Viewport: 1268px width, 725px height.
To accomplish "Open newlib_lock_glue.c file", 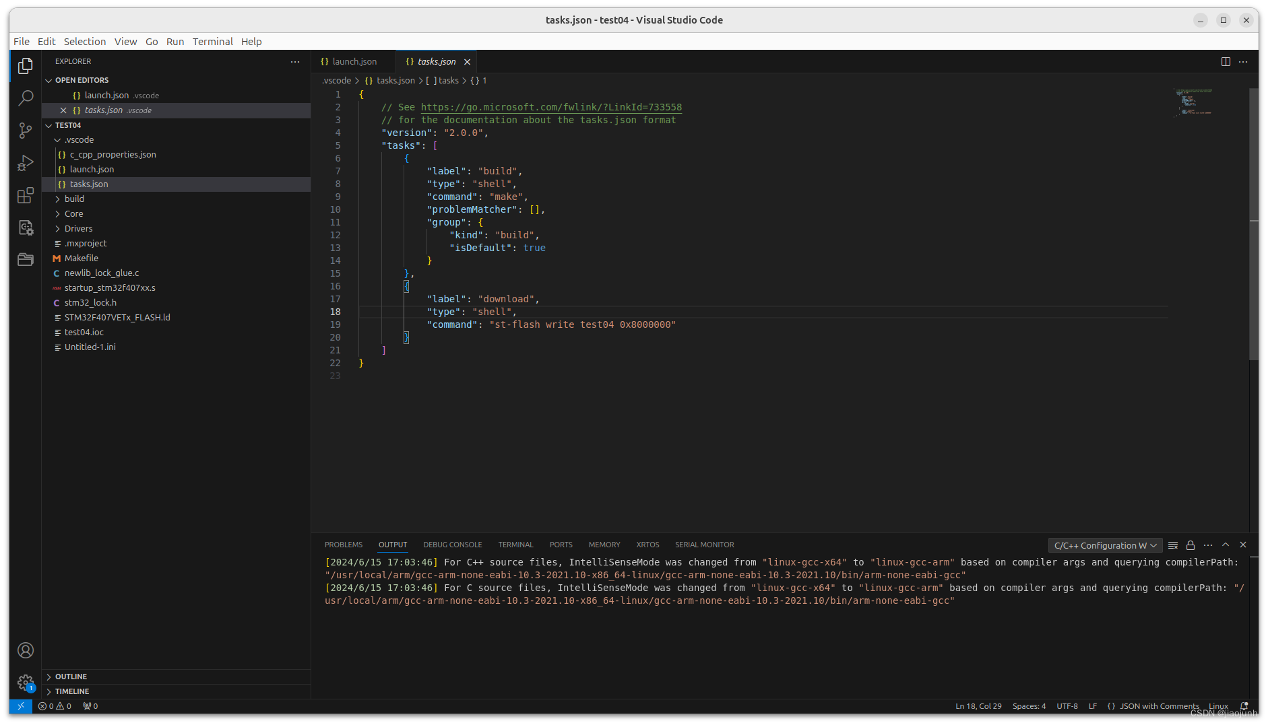I will tap(177, 273).
